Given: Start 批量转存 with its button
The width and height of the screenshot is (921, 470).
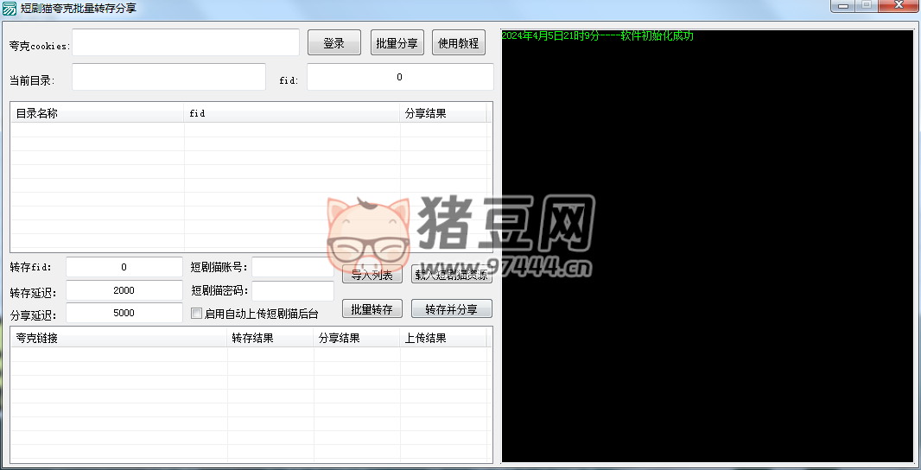Looking at the screenshot, I should pyautogui.click(x=372, y=309).
